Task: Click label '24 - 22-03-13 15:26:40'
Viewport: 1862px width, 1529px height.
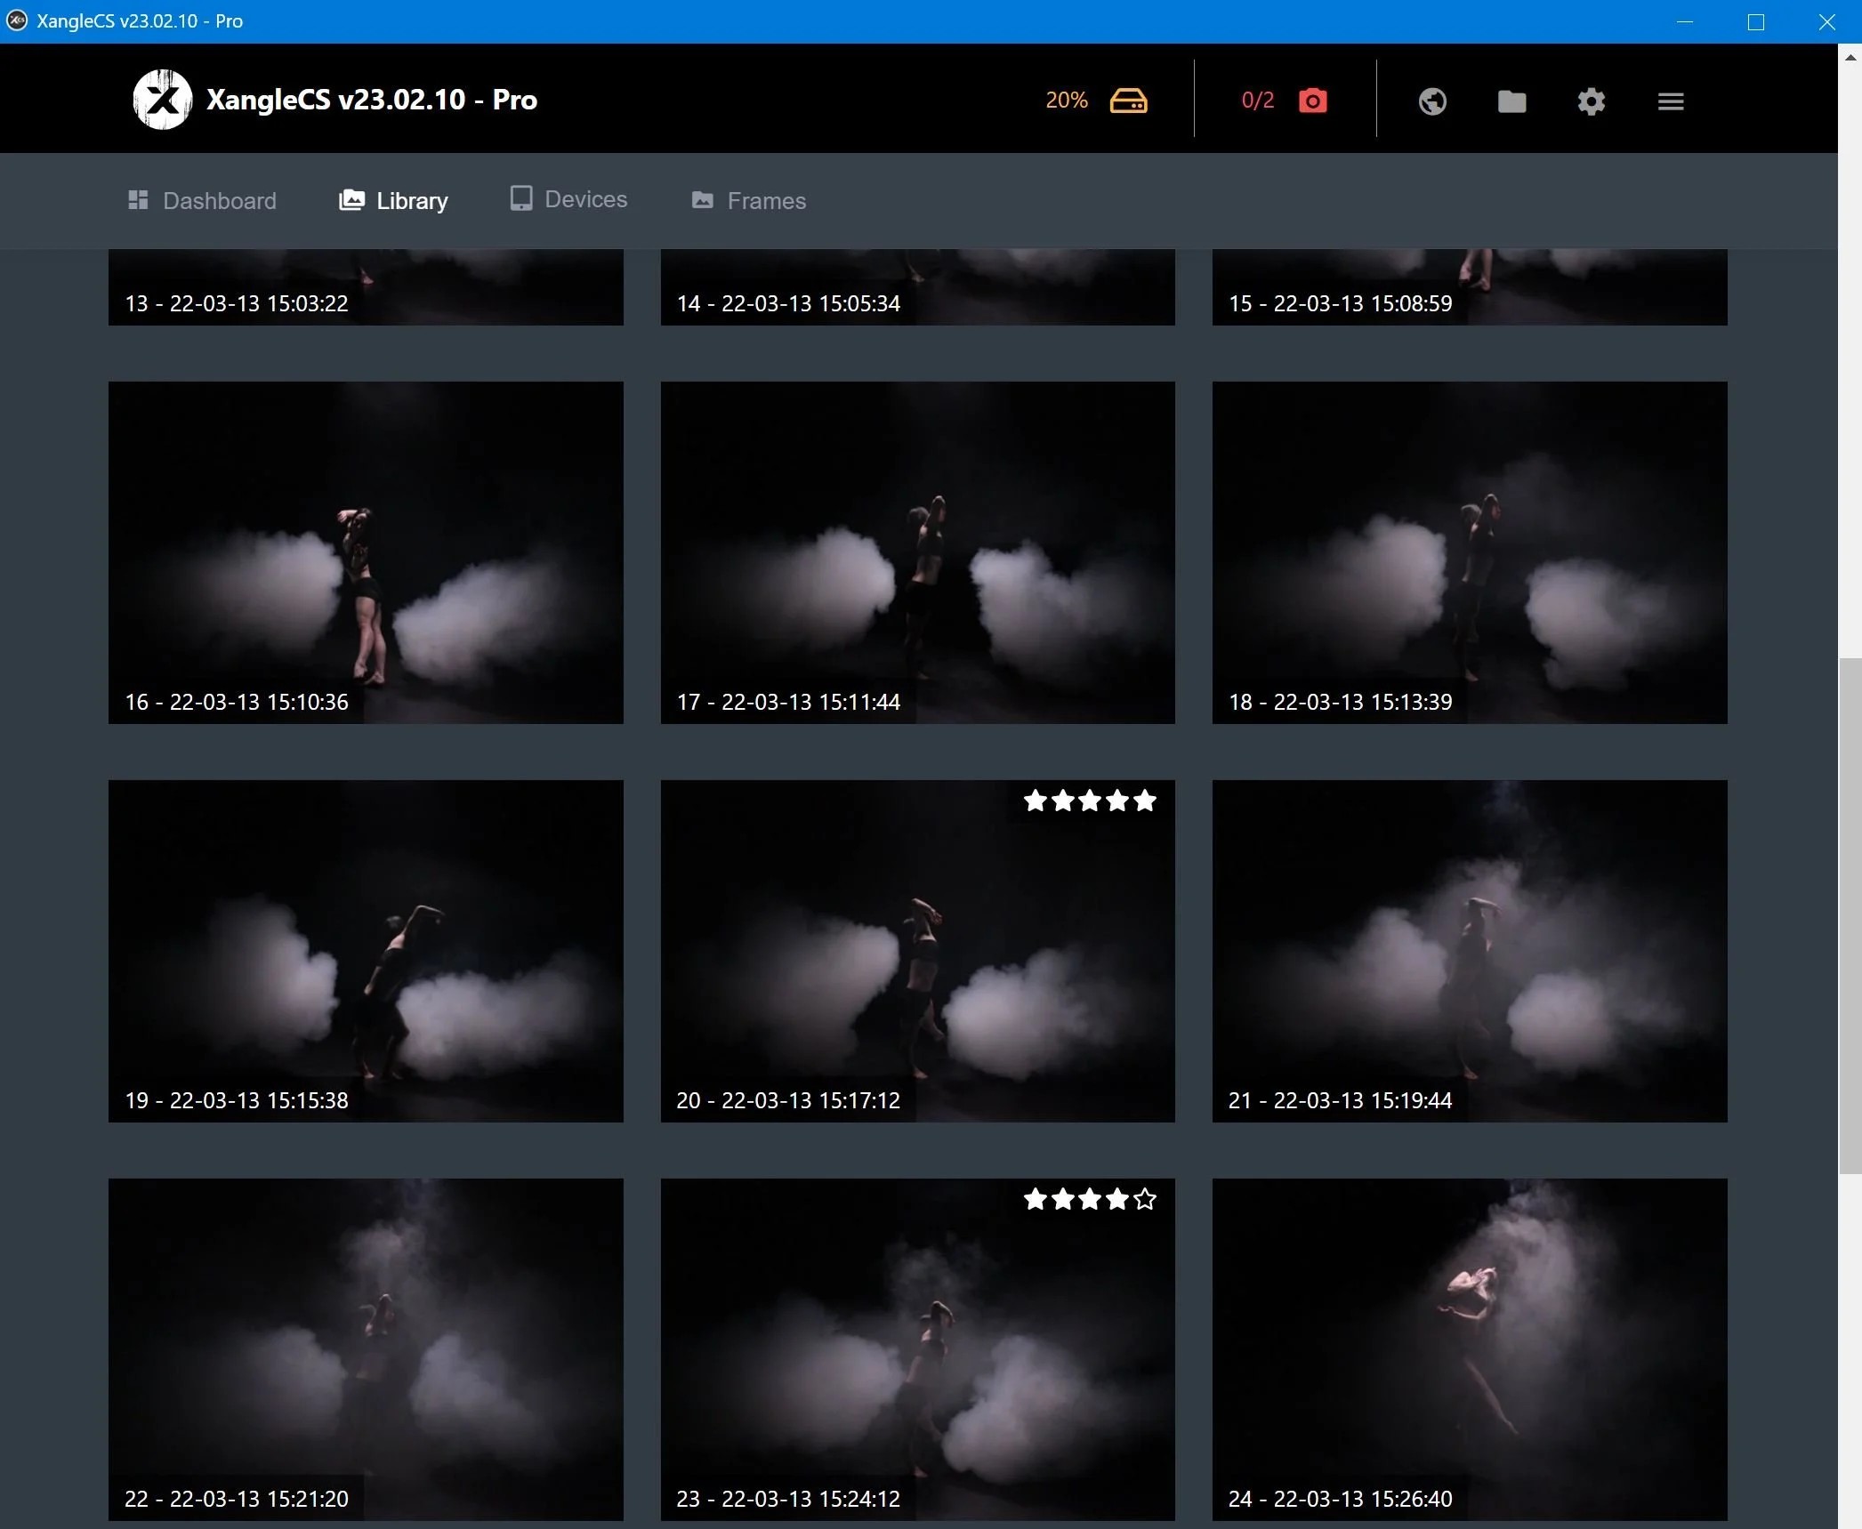Action: 1341,1499
